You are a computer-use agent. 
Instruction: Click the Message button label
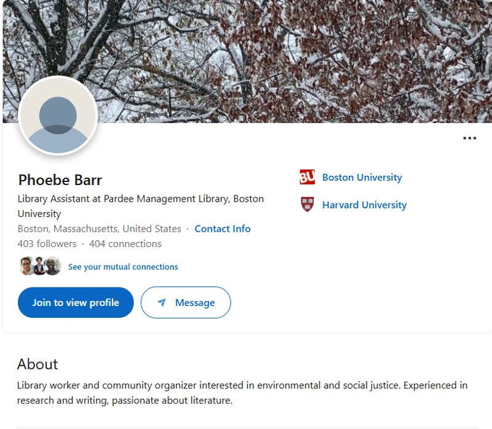(x=195, y=302)
